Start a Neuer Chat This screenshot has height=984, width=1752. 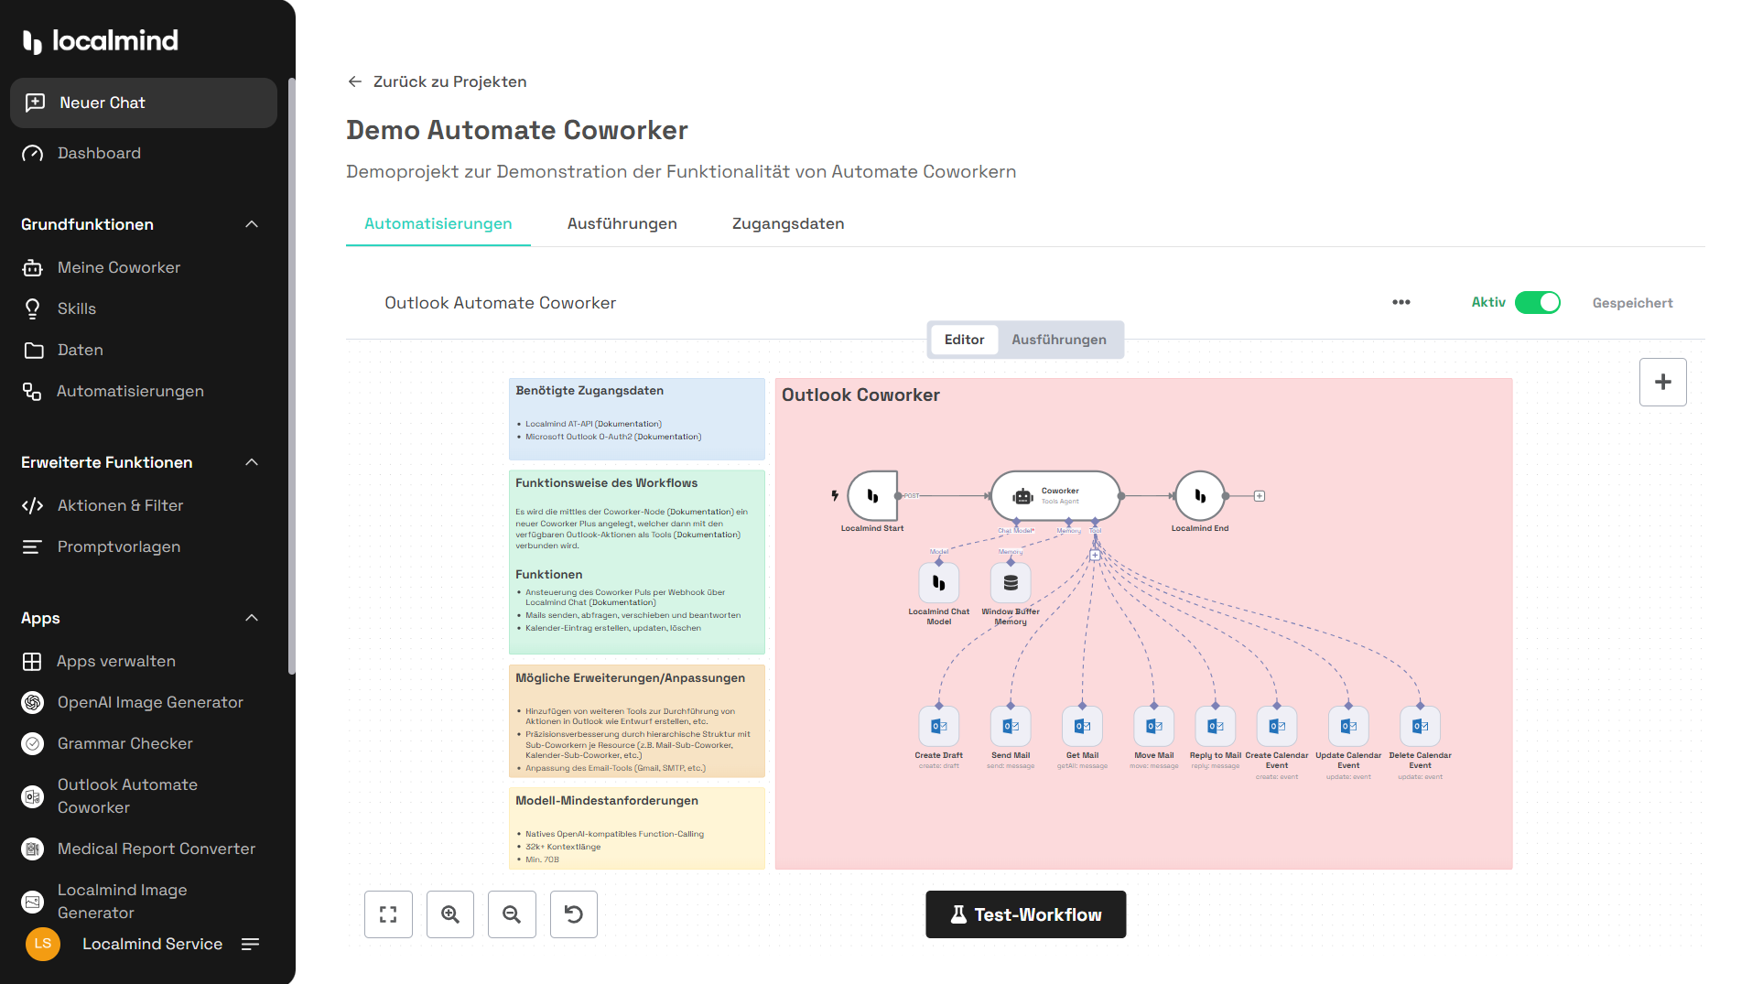coord(144,103)
